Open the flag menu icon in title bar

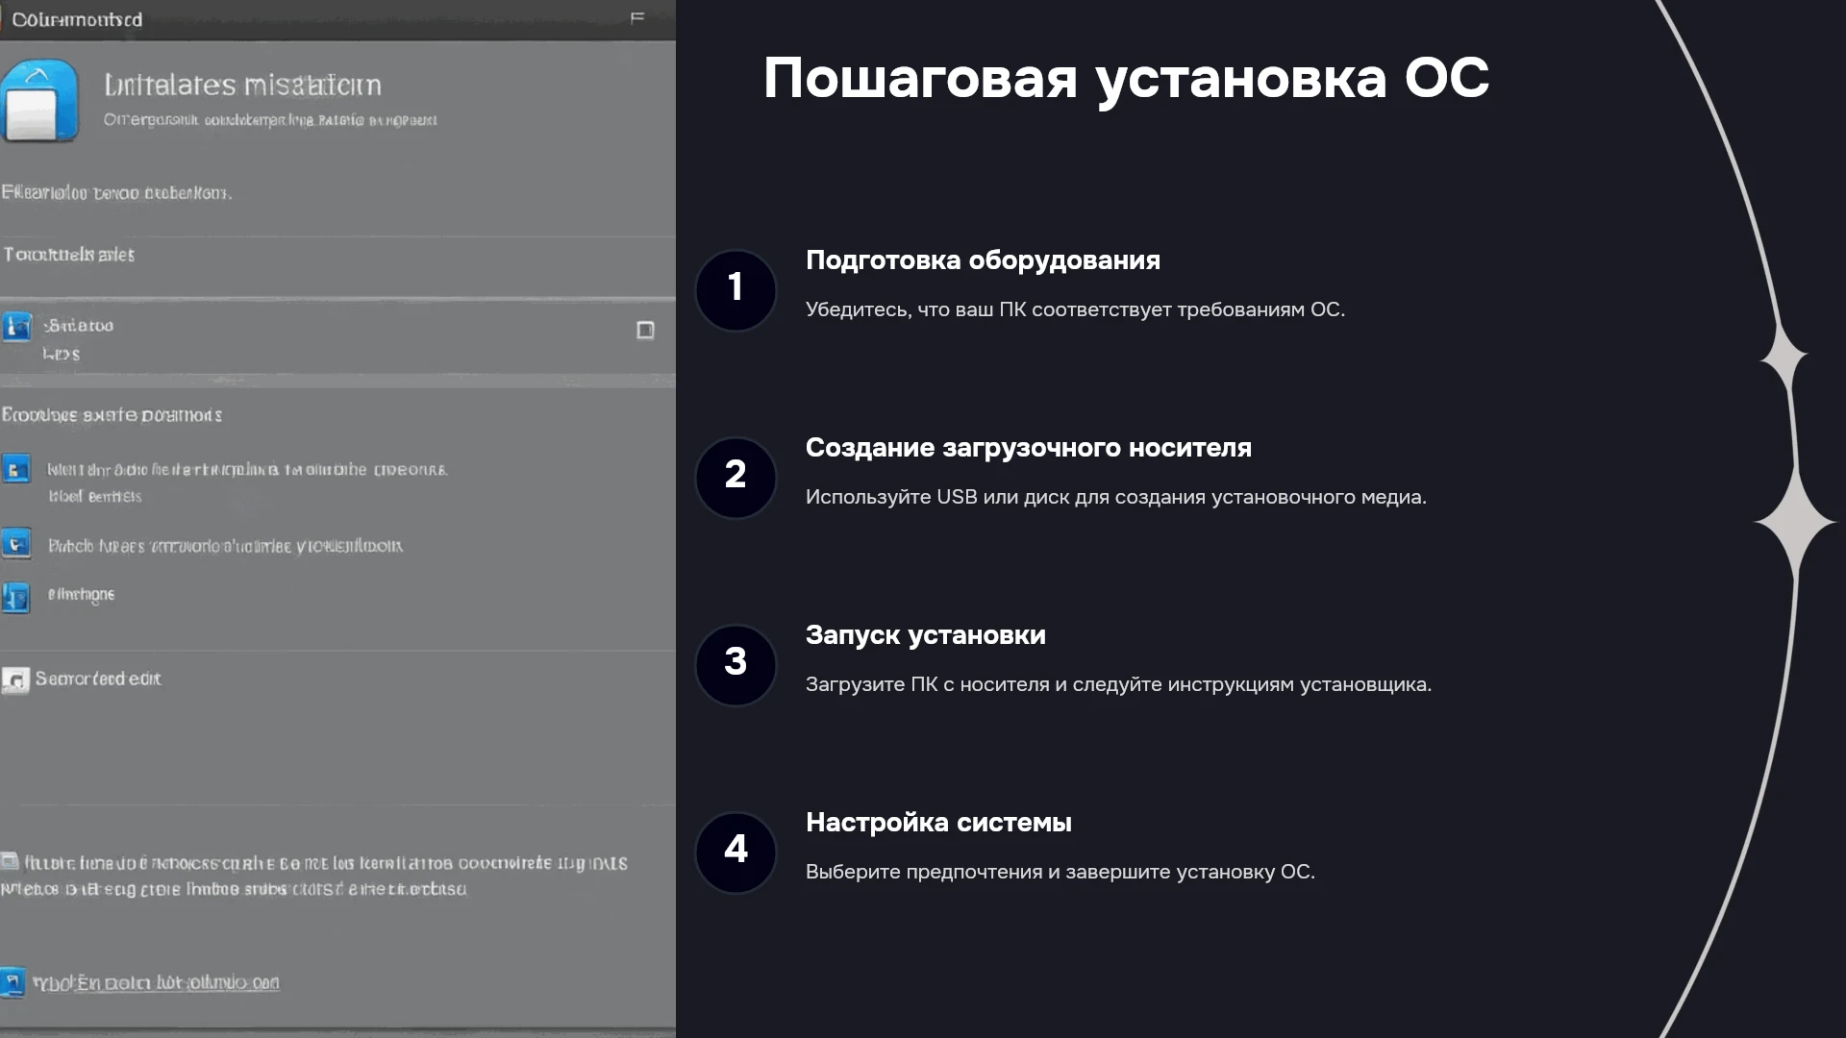click(637, 17)
